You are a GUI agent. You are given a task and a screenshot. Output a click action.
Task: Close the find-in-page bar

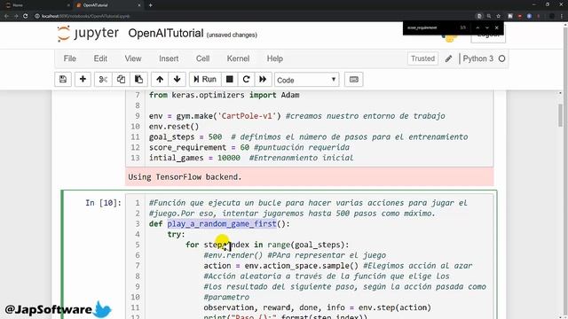tap(497, 27)
